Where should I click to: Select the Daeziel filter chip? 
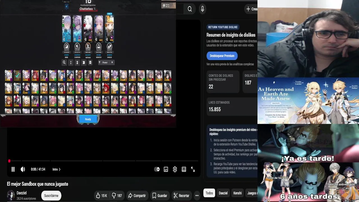[x=223, y=193]
